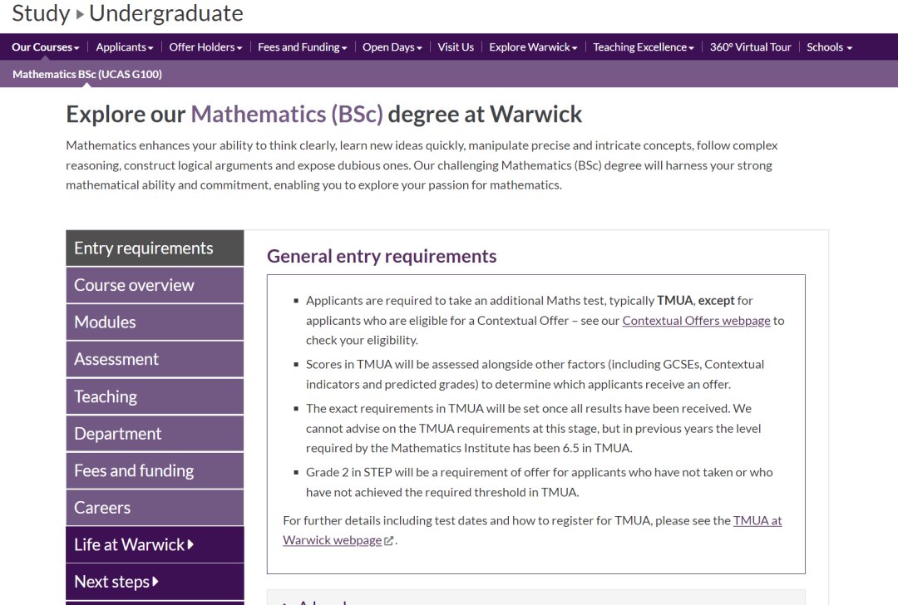Screen dimensions: 898x605
Task: Expand the Schools dropdown
Action: (x=829, y=47)
